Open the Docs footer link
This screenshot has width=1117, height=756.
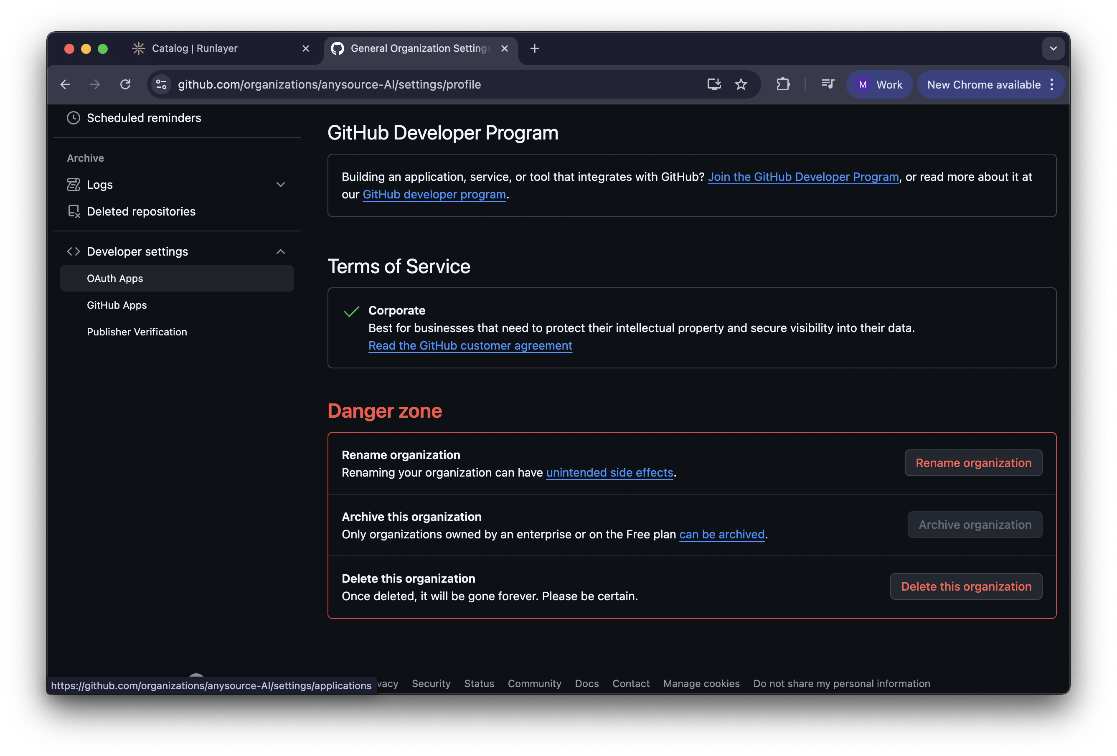[x=587, y=683]
